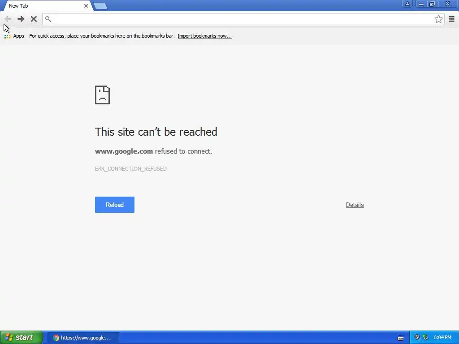The width and height of the screenshot is (459, 344).
Task: Click the Reload button
Action: click(114, 205)
